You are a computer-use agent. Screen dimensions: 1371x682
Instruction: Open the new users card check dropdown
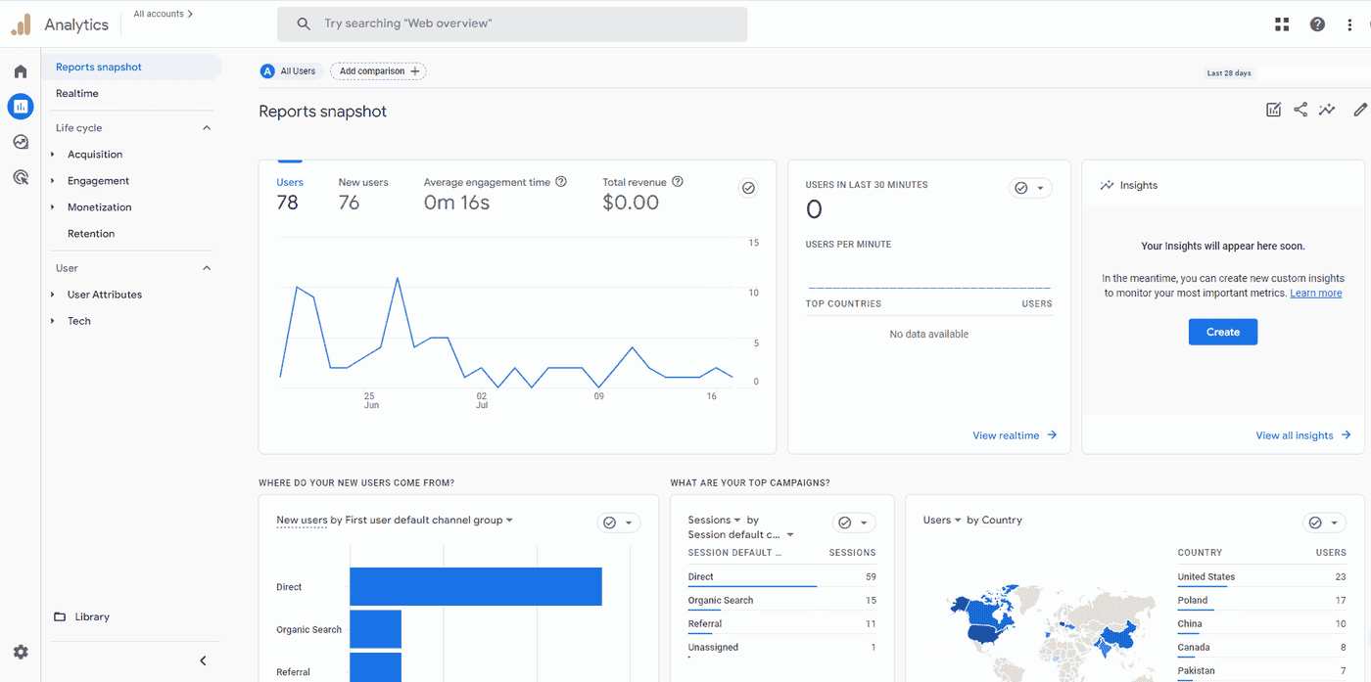point(619,523)
